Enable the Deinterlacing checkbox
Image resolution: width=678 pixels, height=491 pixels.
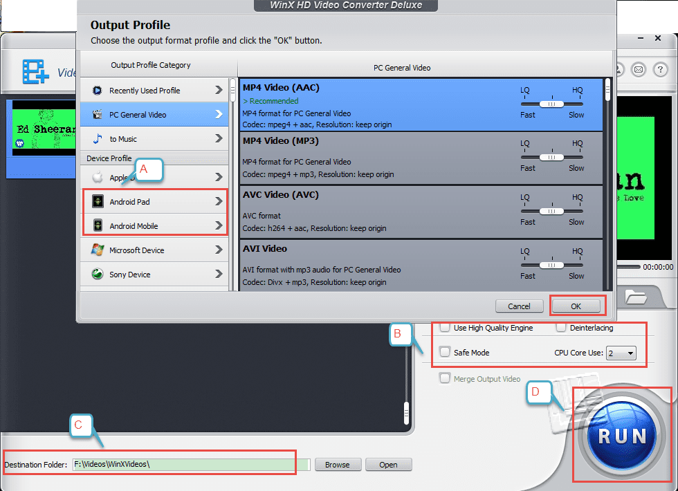pos(561,328)
